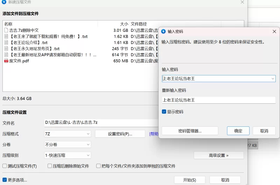Viewport: 280px width, 185px height.
Task: Enable 测试压缩文件(T) checkbox
Action: coord(5,166)
